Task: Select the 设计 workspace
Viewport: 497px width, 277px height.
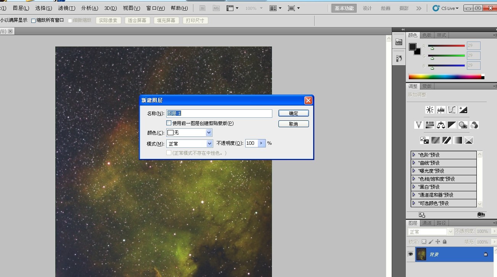Action: tap(367, 8)
